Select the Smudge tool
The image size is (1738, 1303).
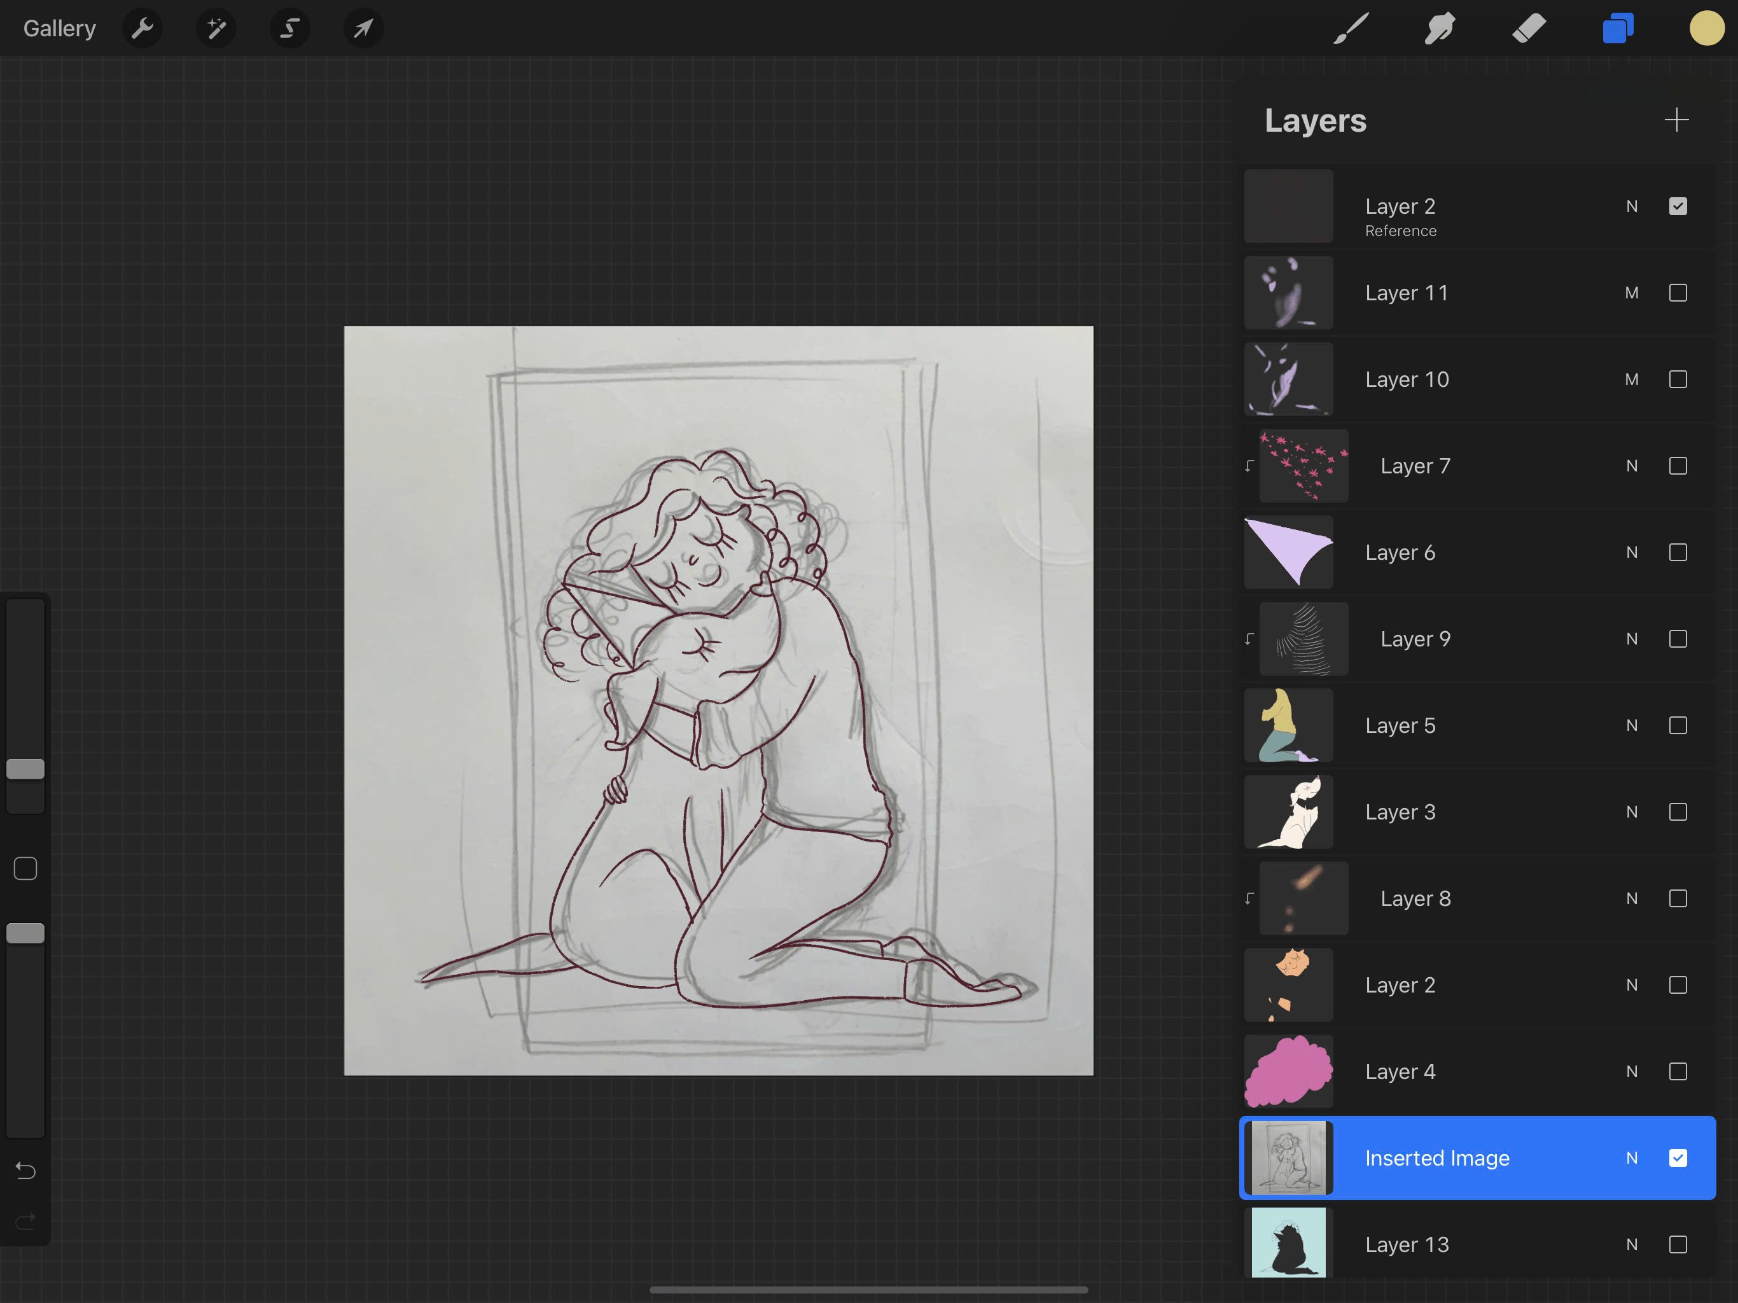pyautogui.click(x=1440, y=29)
